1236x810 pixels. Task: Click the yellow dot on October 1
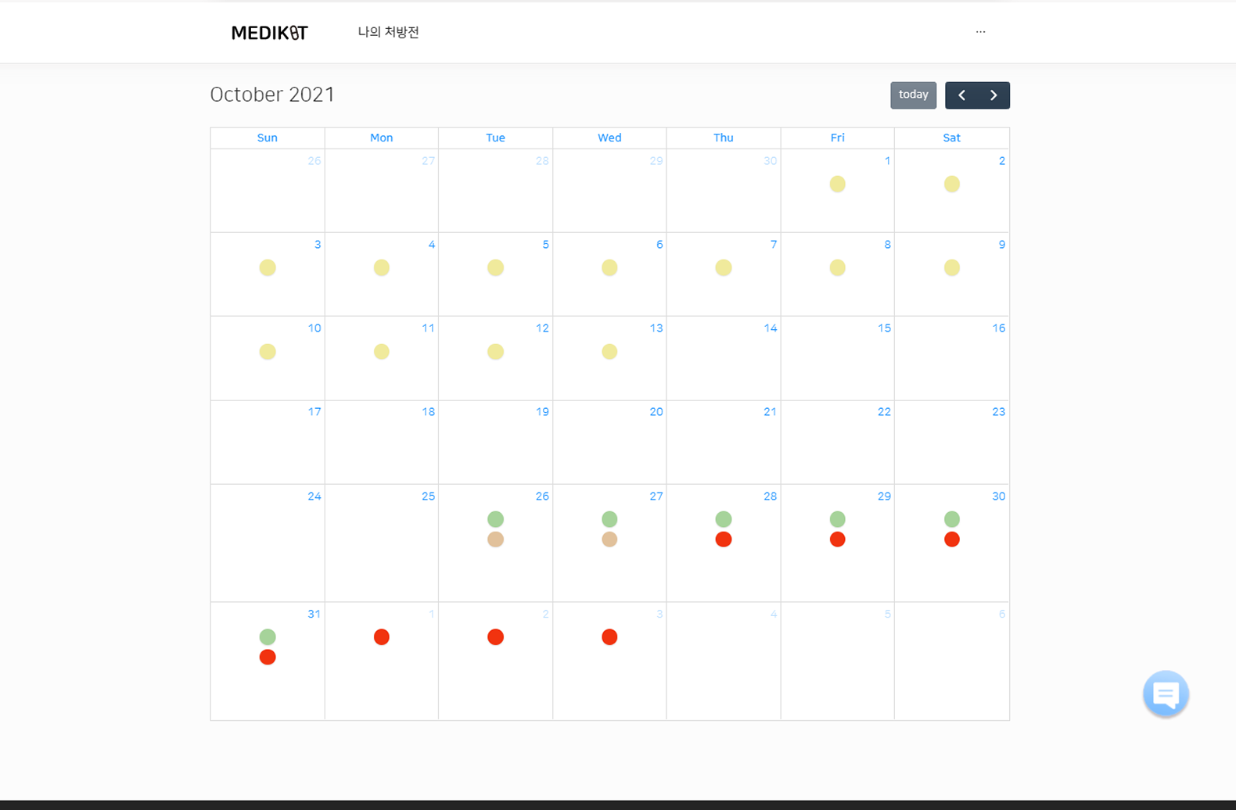point(837,185)
